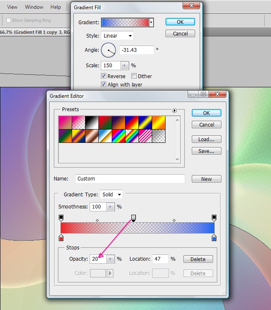Enable the Dither checkbox
271x310 pixels.
coord(134,76)
